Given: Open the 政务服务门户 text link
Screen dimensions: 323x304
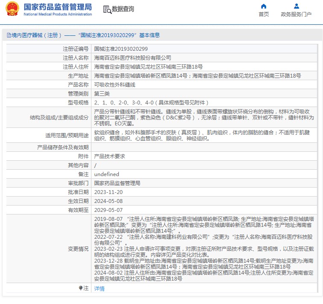Looking at the screenshot, I should coord(296,14).
